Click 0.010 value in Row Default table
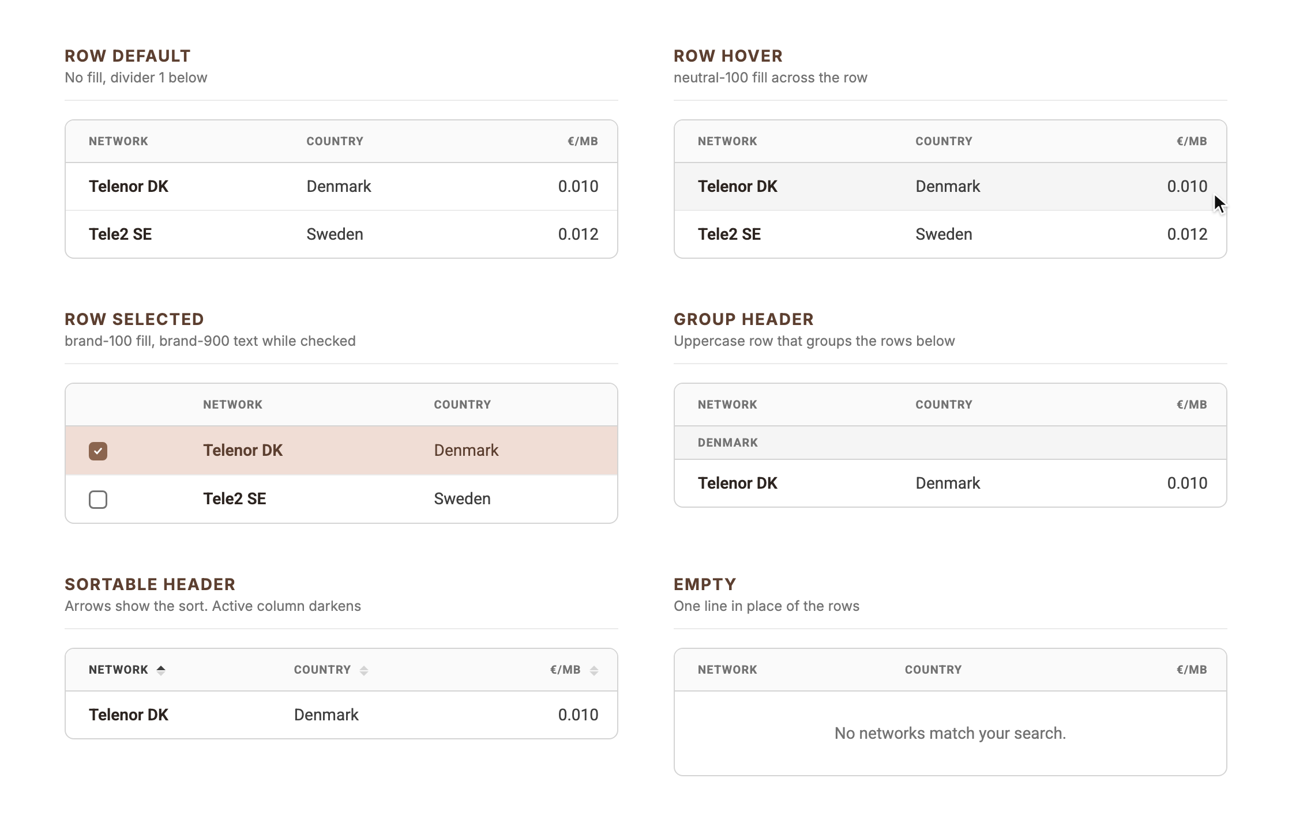This screenshot has width=1292, height=831. pos(578,186)
